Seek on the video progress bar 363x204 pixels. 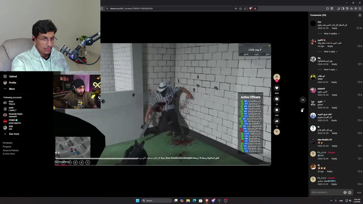coord(163,165)
